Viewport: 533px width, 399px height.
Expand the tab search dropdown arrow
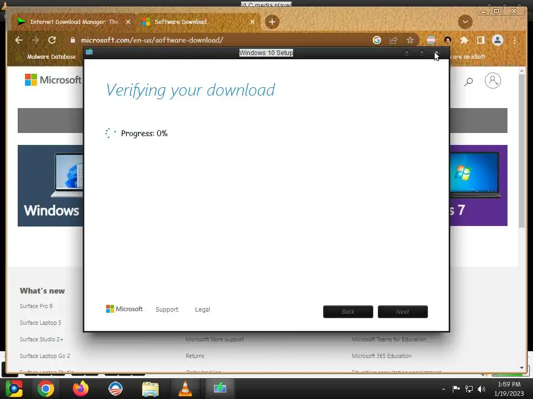pos(465,22)
